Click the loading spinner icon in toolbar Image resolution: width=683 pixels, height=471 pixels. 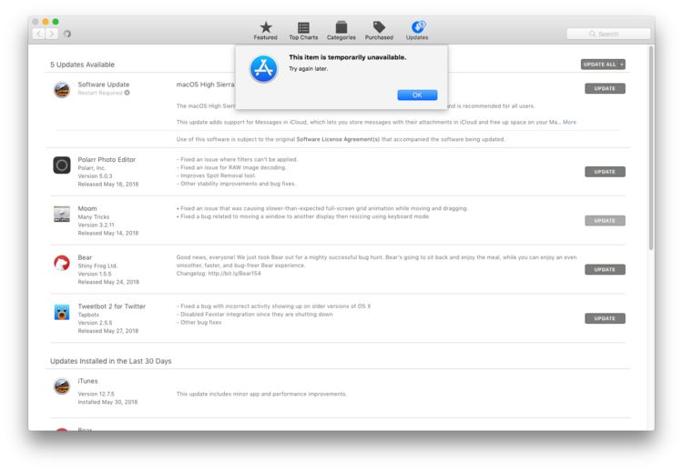coord(67,34)
